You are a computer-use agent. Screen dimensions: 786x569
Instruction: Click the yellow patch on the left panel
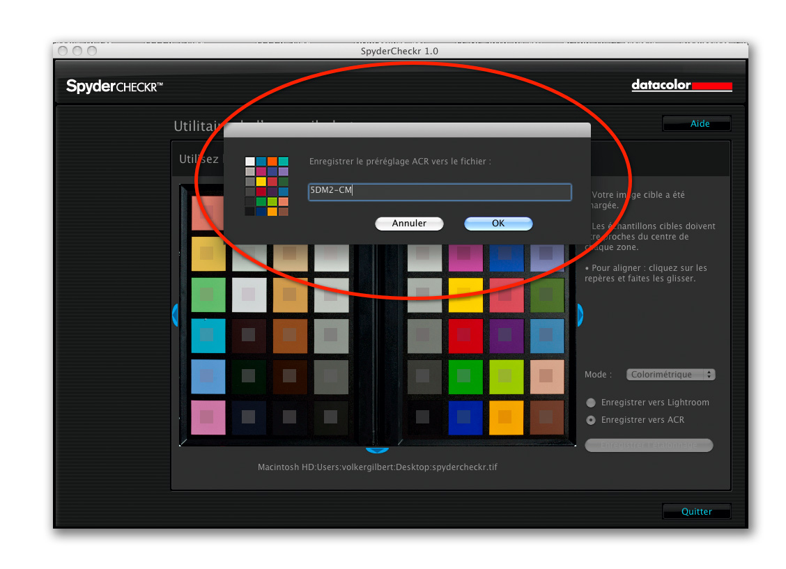(x=208, y=254)
